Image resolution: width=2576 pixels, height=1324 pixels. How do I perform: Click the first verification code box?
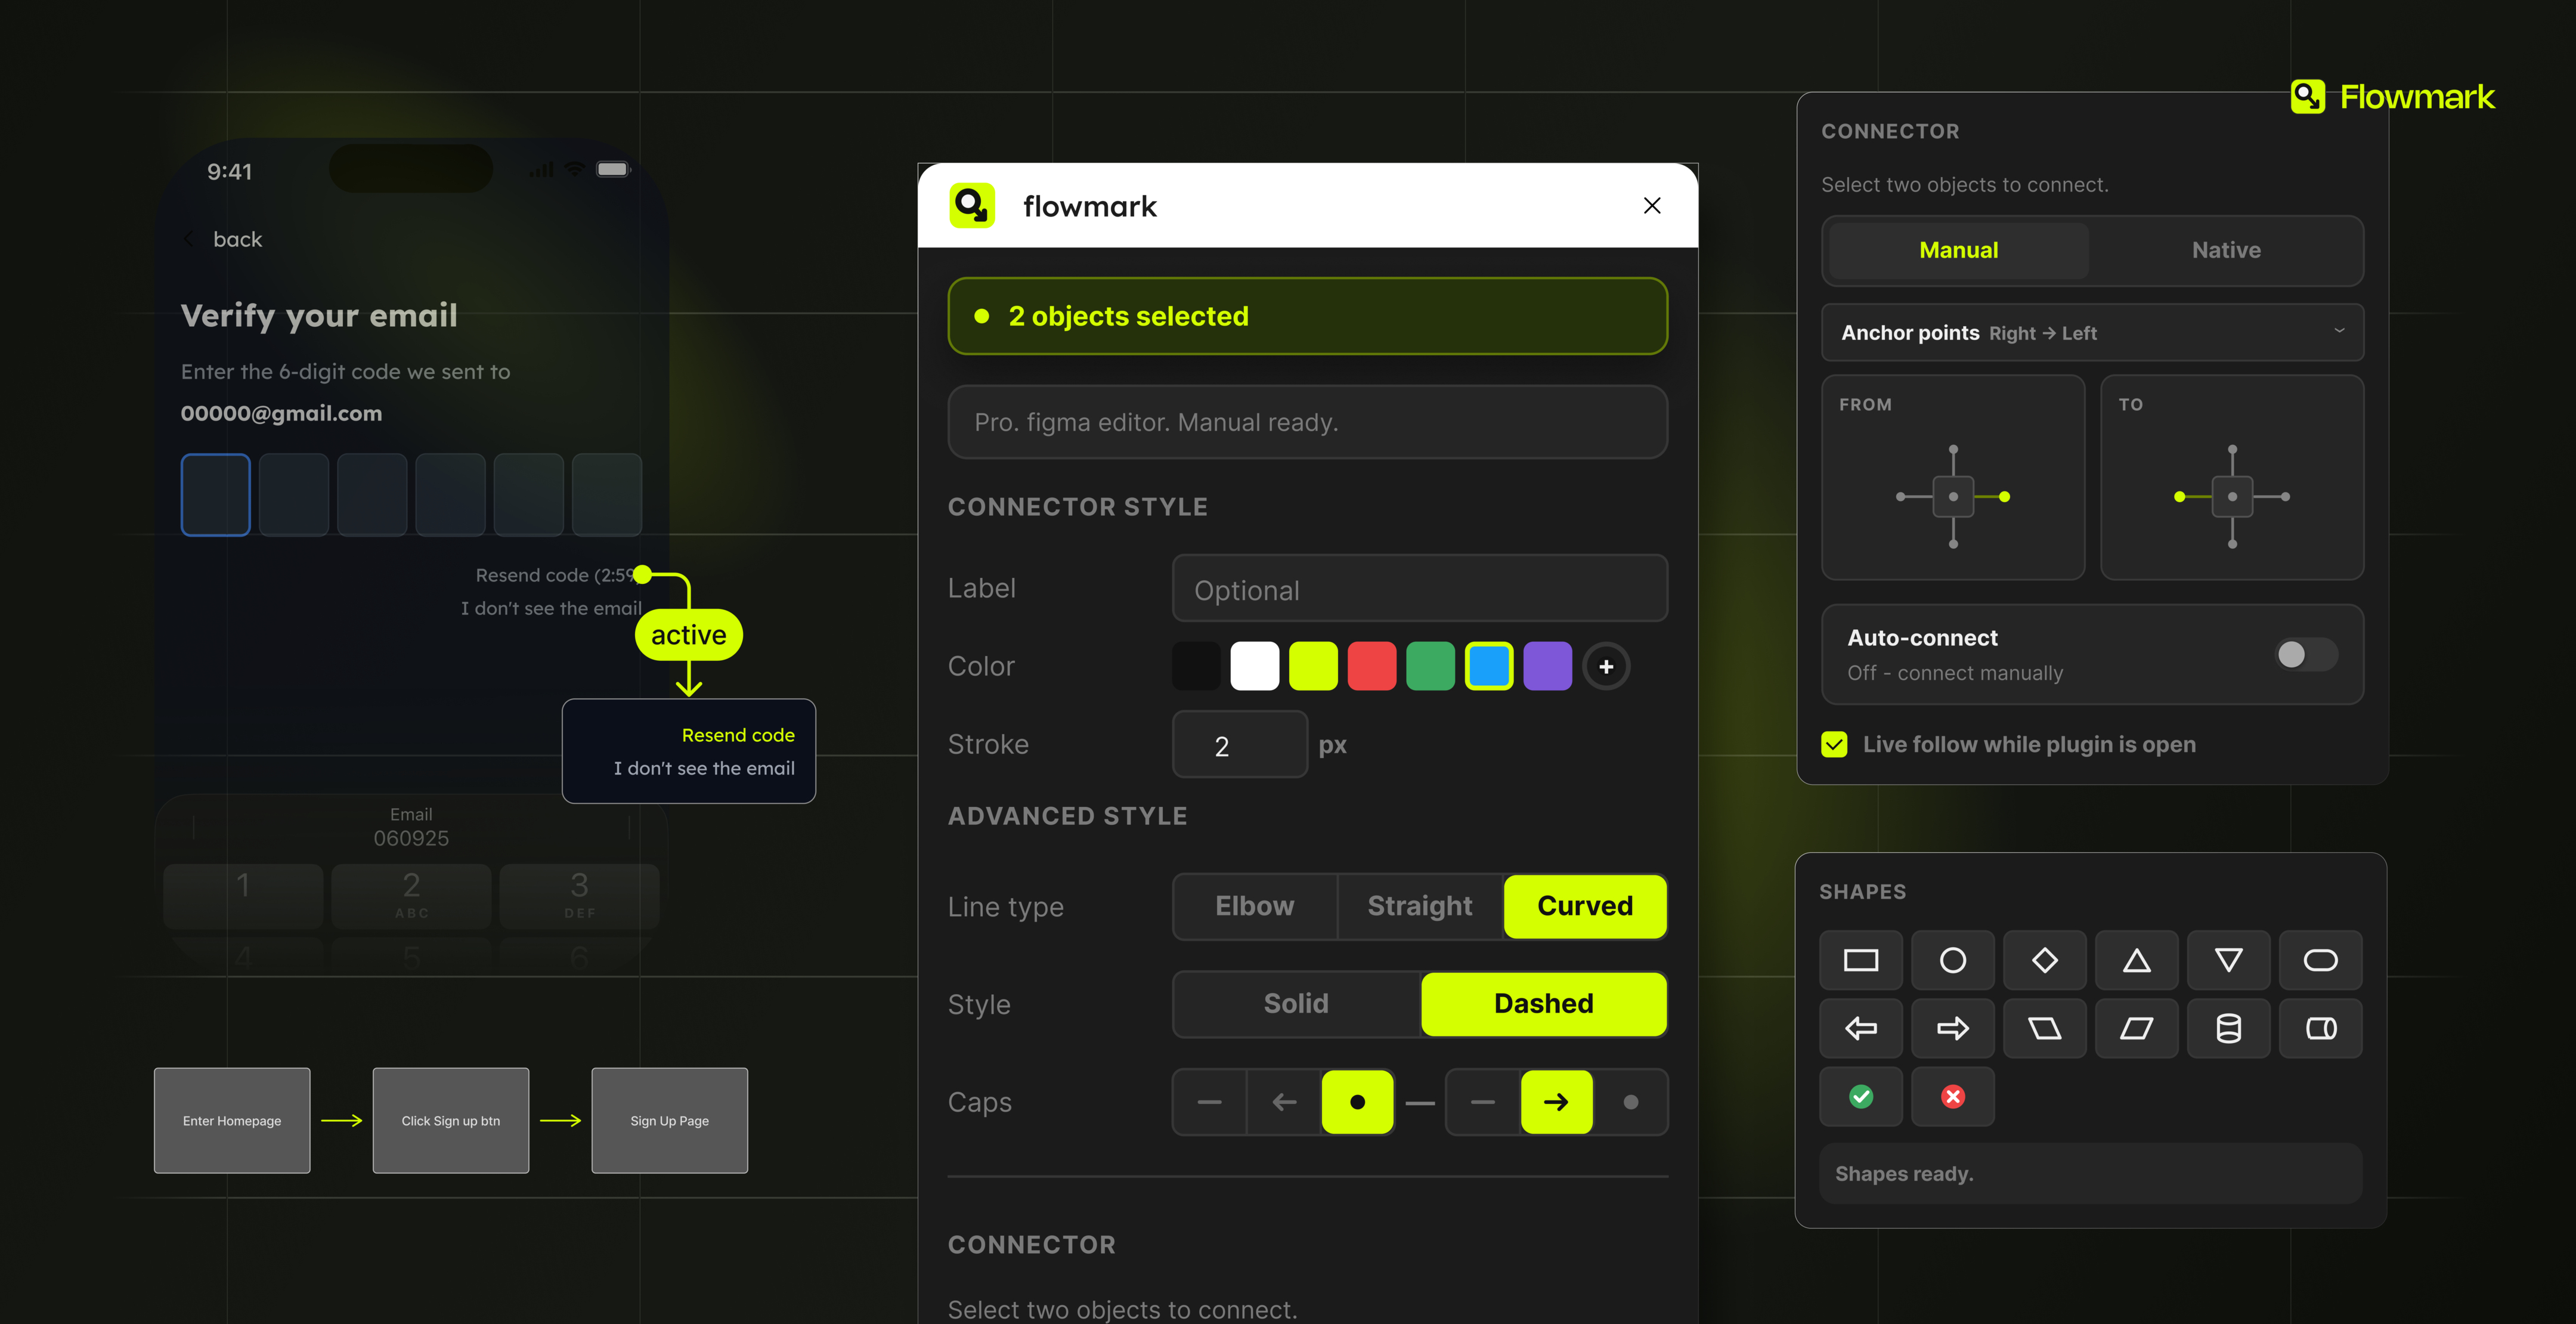pos(216,495)
